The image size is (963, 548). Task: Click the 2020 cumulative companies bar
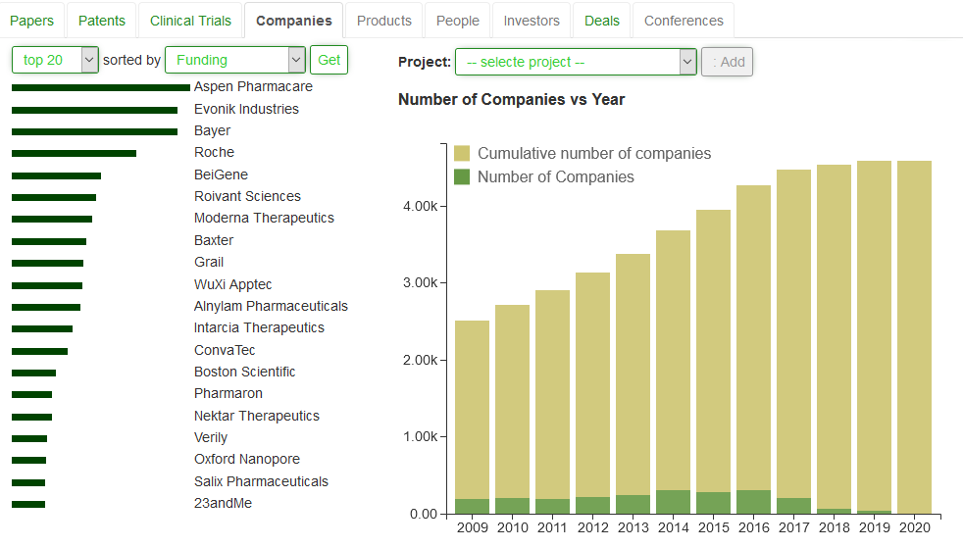click(915, 337)
